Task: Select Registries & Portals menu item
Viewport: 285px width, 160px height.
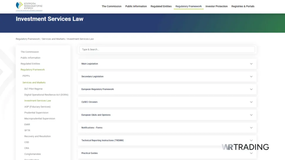Action: coord(243,6)
